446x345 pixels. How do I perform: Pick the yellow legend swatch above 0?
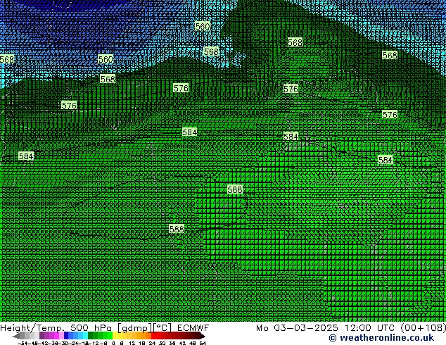click(x=115, y=336)
